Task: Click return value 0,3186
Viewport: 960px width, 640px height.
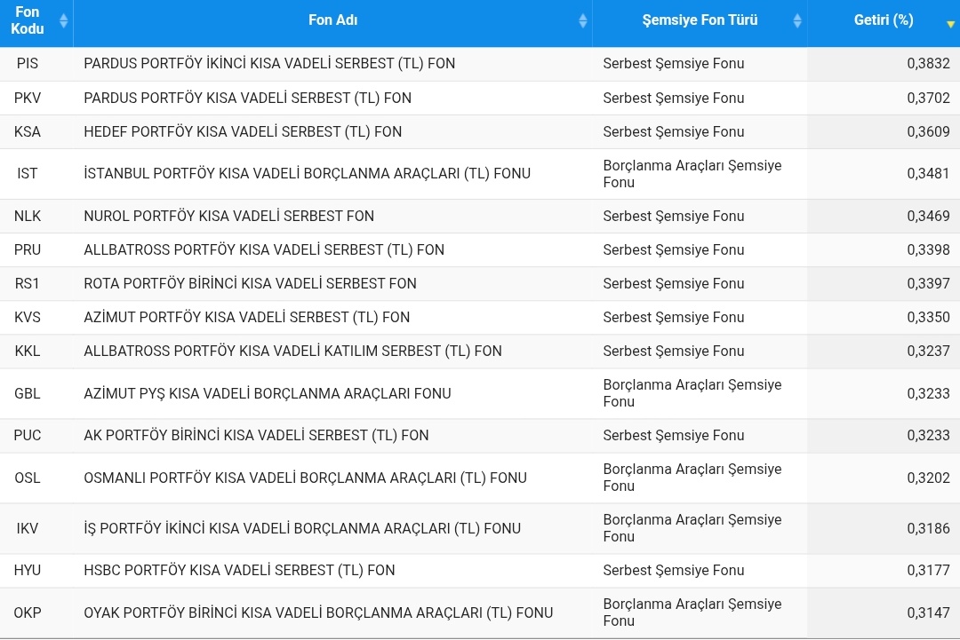Action: (928, 528)
